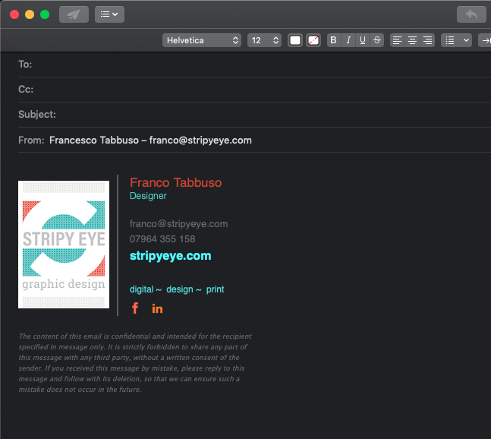
Task: Toggle italic formatting
Action: pyautogui.click(x=348, y=40)
